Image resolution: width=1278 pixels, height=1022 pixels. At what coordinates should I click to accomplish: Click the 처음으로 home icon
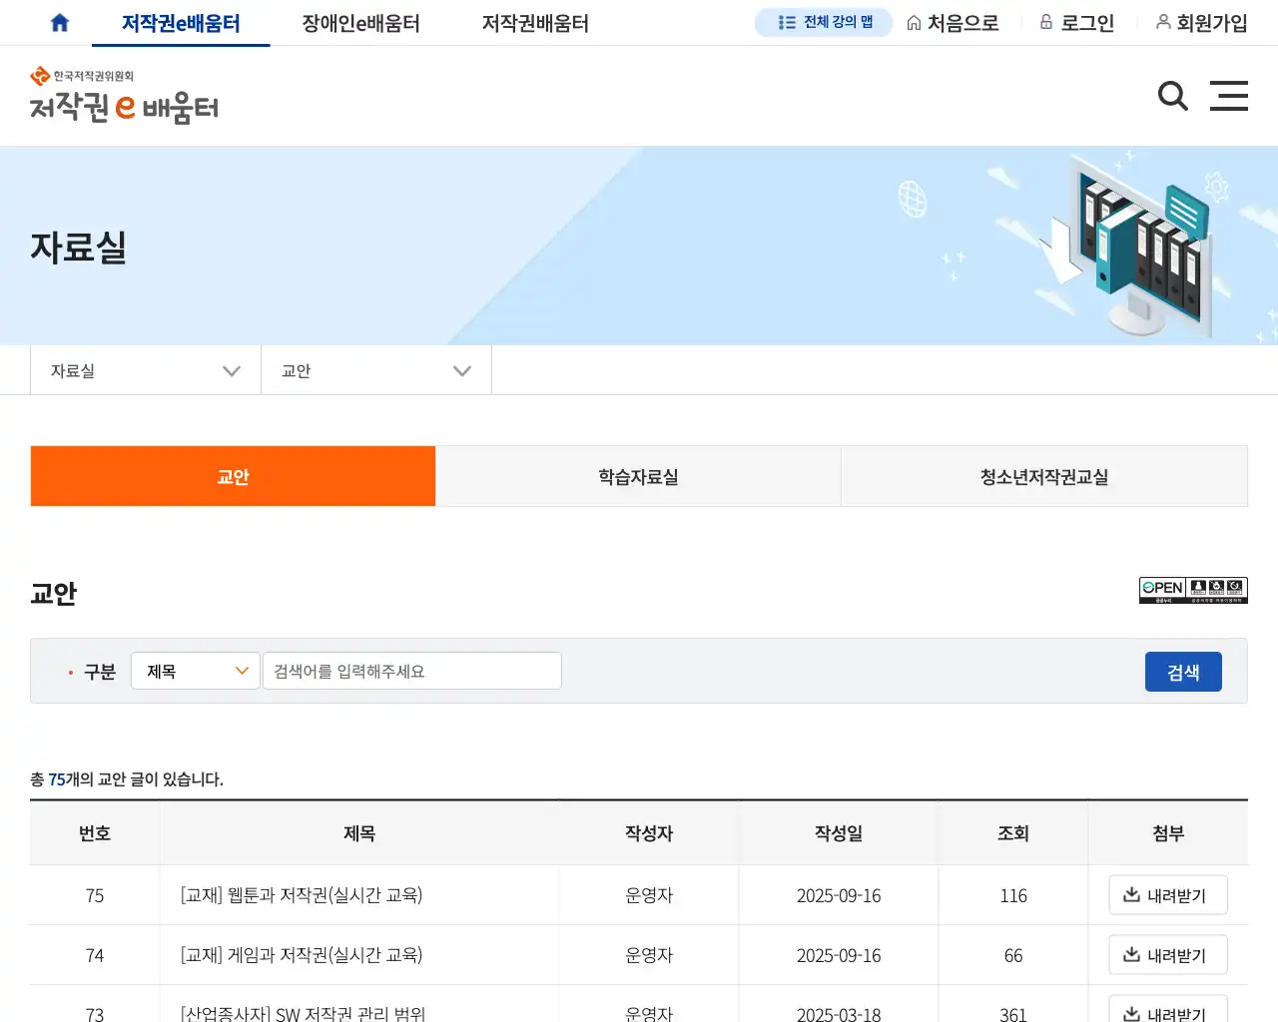(913, 21)
